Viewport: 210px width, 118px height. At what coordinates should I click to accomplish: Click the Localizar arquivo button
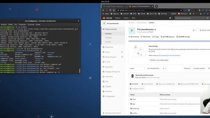pos(199,69)
